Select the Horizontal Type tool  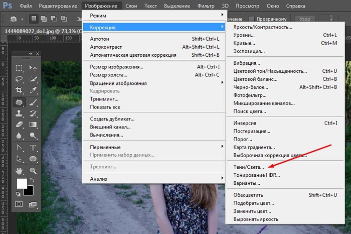click(x=33, y=148)
